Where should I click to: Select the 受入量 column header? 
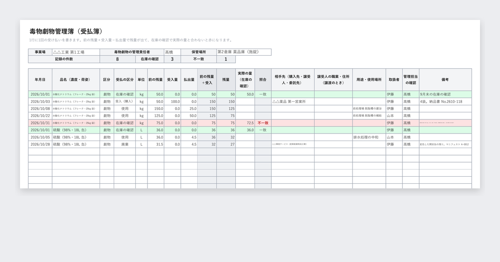coord(172,79)
